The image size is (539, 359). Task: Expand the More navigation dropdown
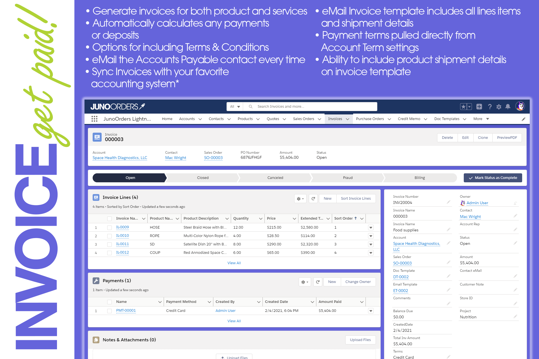tap(481, 119)
